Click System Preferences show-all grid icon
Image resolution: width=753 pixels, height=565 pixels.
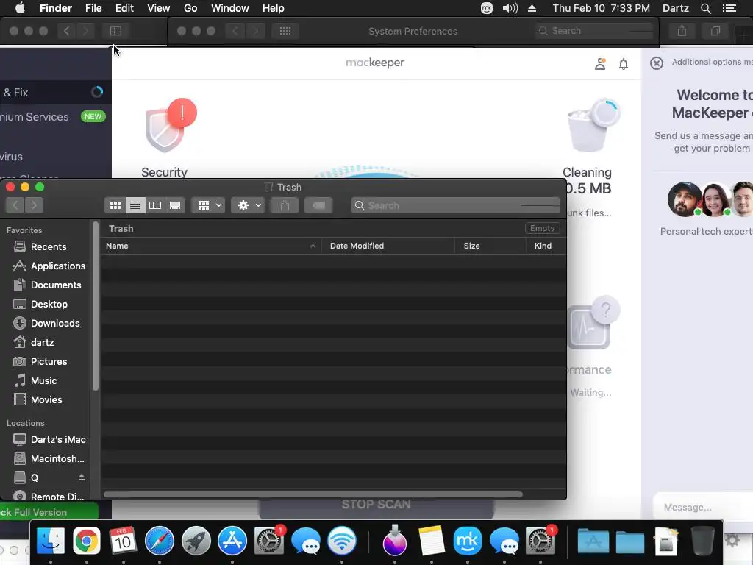click(x=285, y=31)
